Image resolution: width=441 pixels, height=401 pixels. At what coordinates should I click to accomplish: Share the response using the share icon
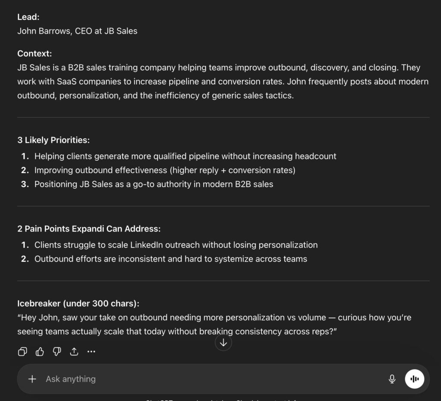[x=74, y=352]
